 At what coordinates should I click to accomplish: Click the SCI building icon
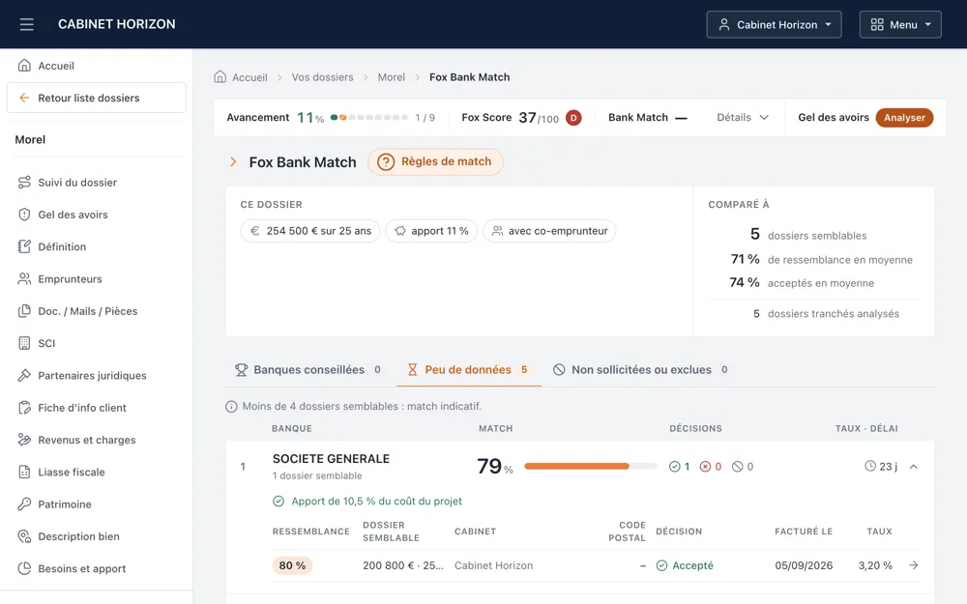(24, 343)
